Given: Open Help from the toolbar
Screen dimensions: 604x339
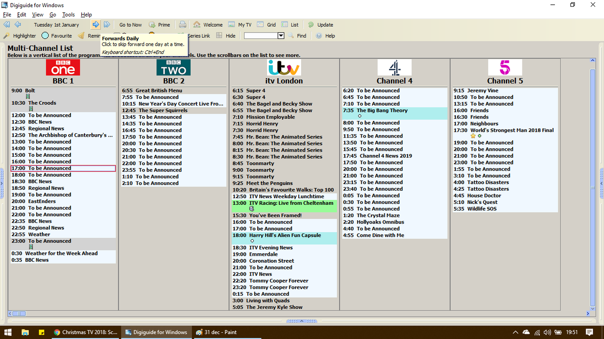Looking at the screenshot, I should pyautogui.click(x=325, y=36).
